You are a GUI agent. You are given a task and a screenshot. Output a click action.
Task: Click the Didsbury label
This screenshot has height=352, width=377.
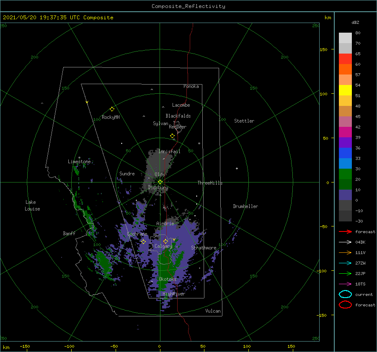(x=158, y=188)
